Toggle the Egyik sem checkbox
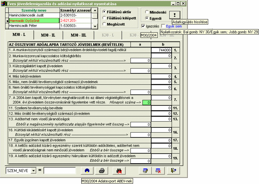259x184 pixels. (163, 26)
